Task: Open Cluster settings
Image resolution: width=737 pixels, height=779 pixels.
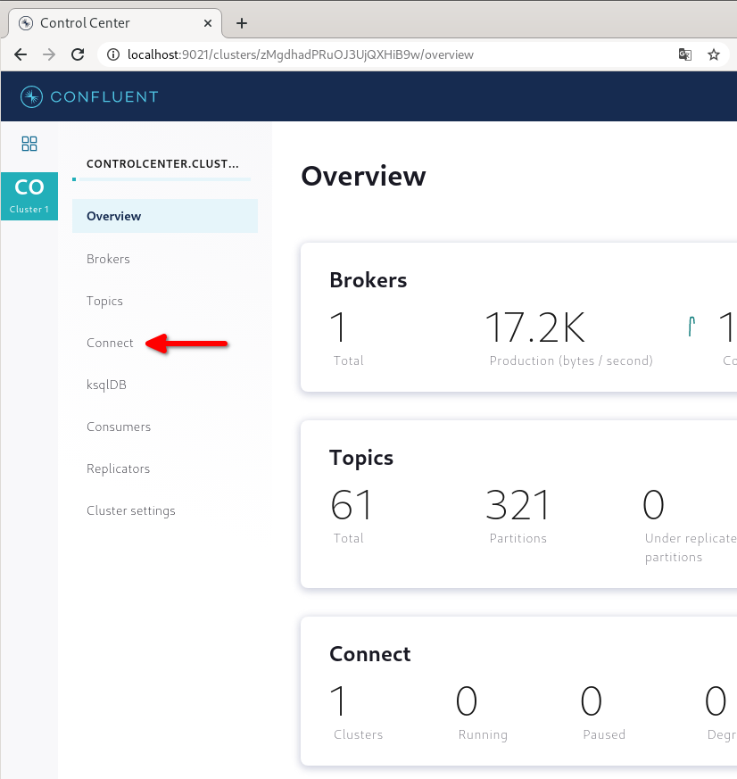Action: (x=131, y=510)
